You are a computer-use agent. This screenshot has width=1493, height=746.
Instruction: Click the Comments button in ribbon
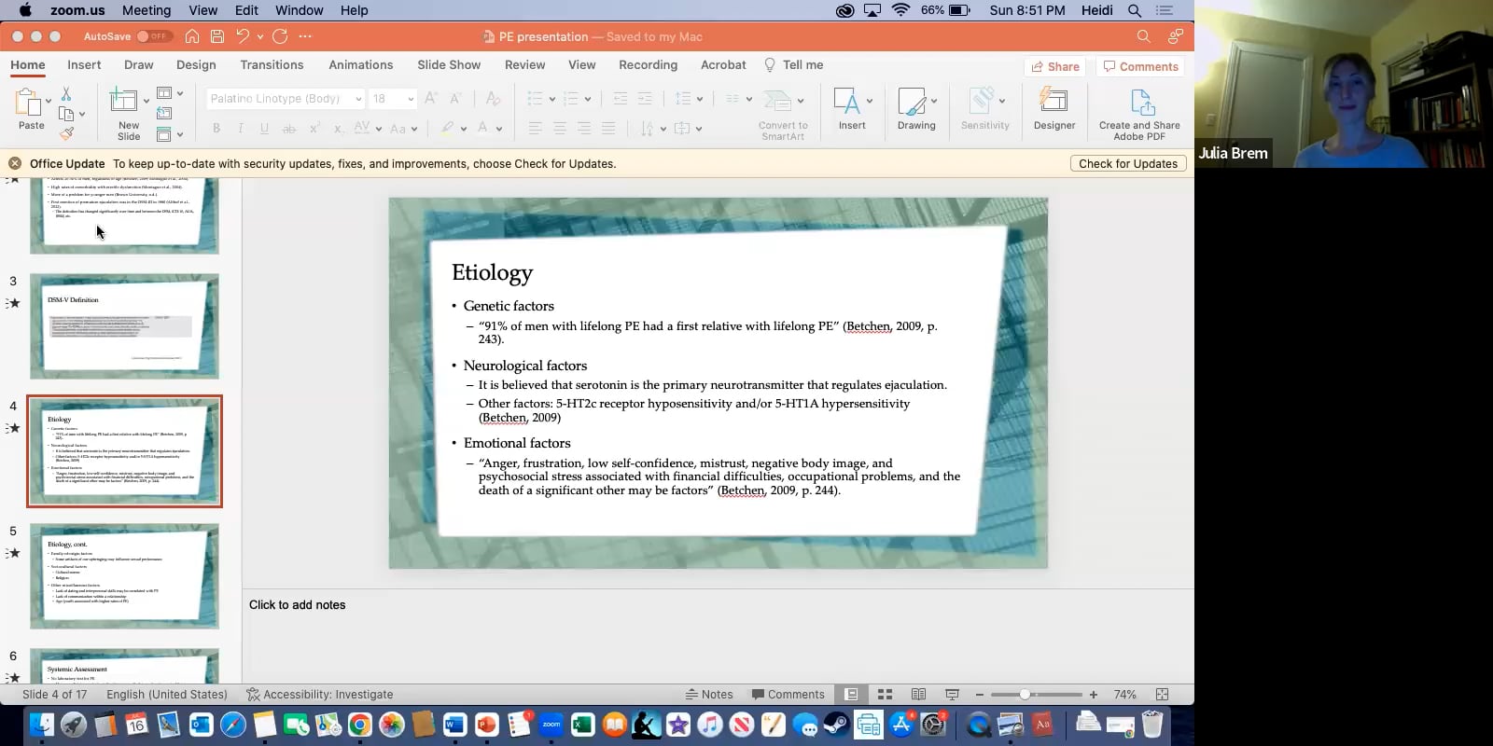pyautogui.click(x=1140, y=66)
